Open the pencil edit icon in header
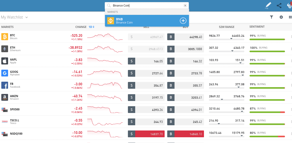 click(x=268, y=5)
